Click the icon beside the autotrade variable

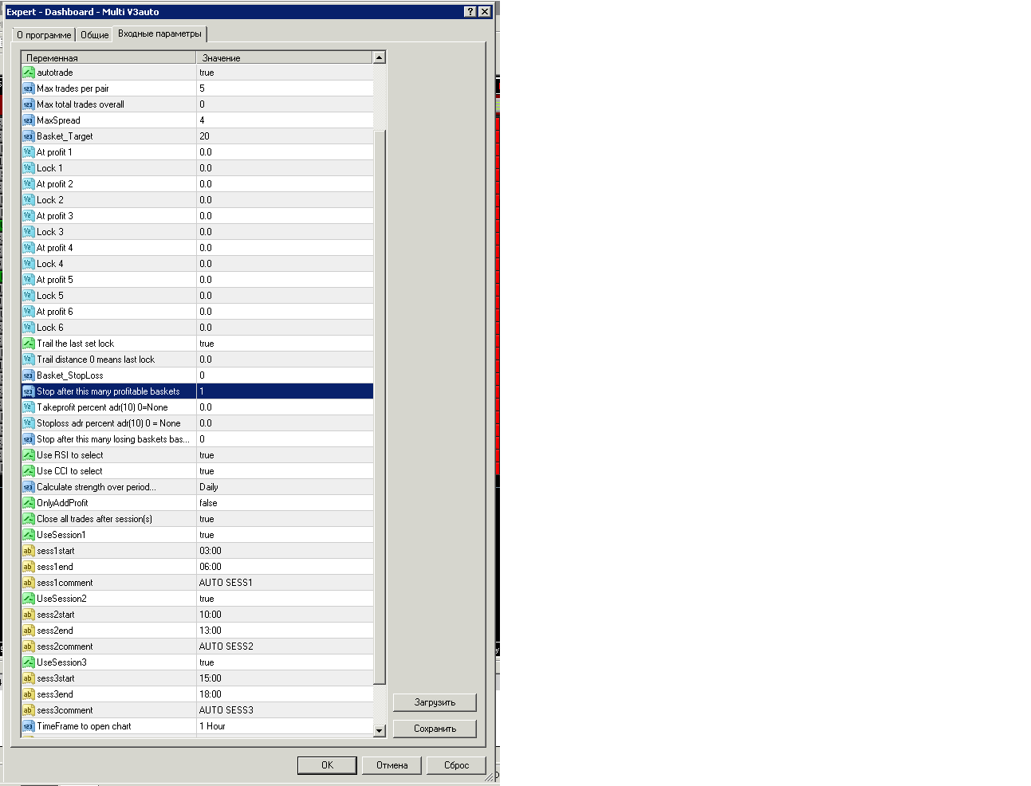click(x=28, y=73)
